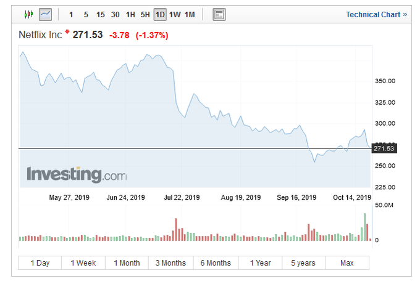This screenshot has height=281, width=420.
Task: Click the May 27, 2019 date label
Action: pyautogui.click(x=69, y=198)
